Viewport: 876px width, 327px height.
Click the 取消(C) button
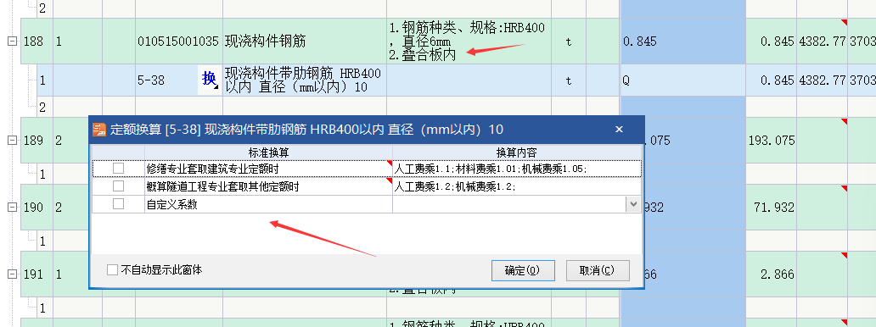(x=598, y=270)
